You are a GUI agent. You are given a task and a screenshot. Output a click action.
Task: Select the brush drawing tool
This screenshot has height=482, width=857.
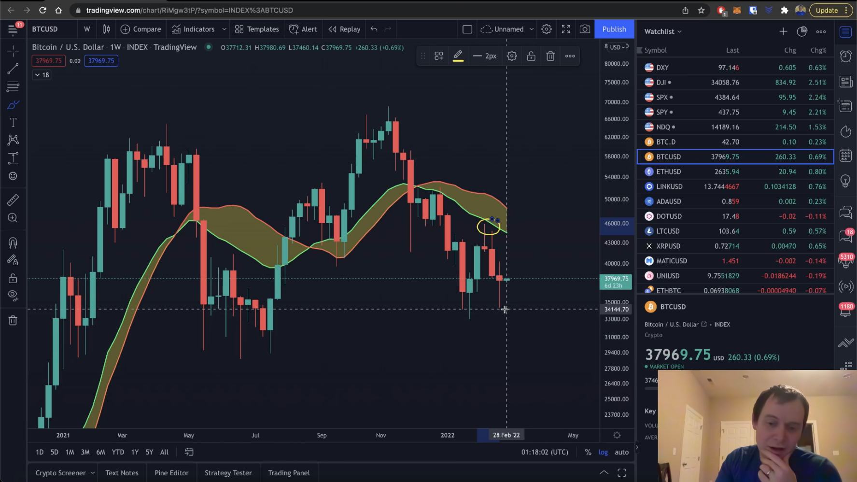click(13, 105)
